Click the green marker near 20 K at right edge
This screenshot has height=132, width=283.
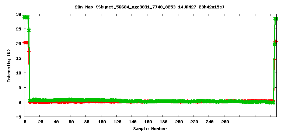click(274, 44)
